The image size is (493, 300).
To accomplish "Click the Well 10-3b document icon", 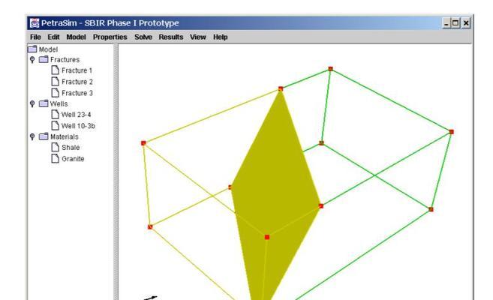I will coord(55,126).
